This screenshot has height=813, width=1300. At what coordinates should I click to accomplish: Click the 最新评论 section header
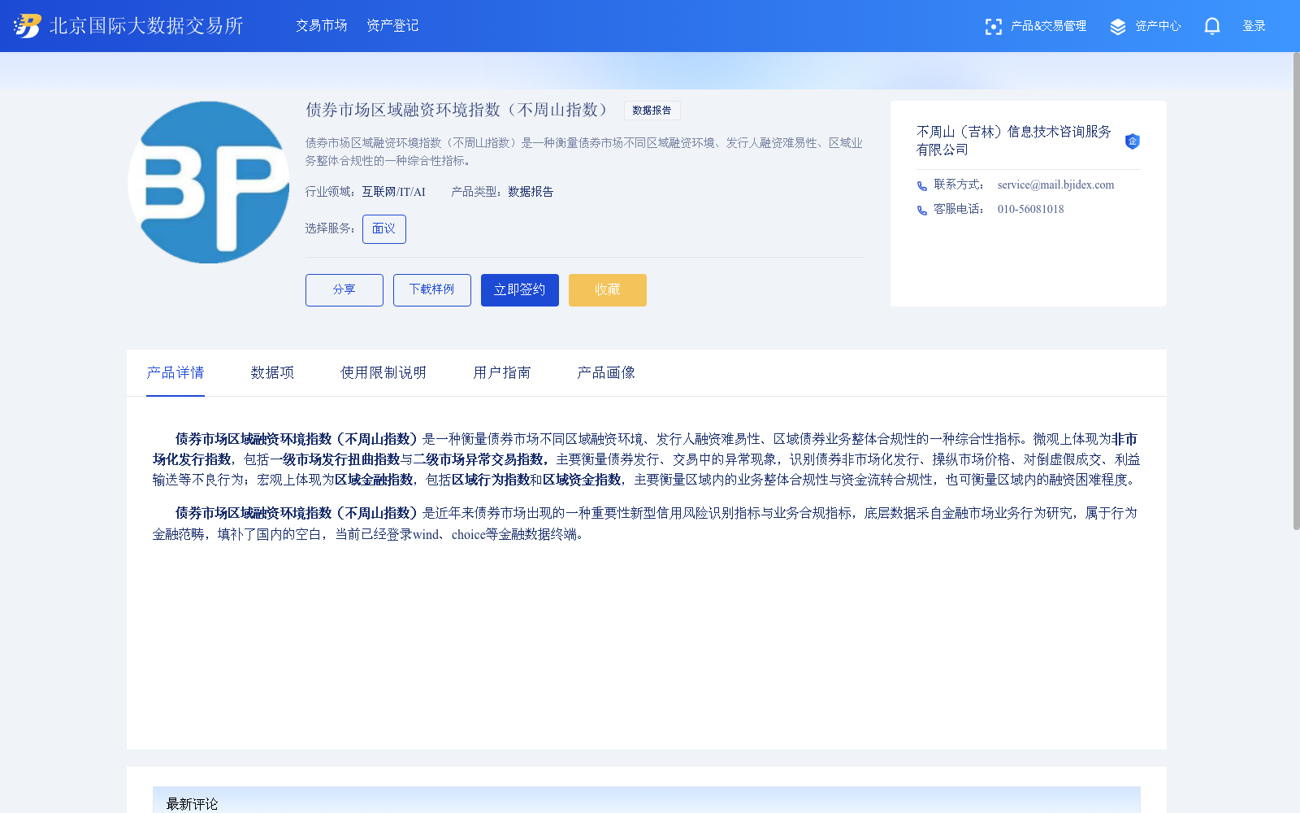click(x=192, y=803)
